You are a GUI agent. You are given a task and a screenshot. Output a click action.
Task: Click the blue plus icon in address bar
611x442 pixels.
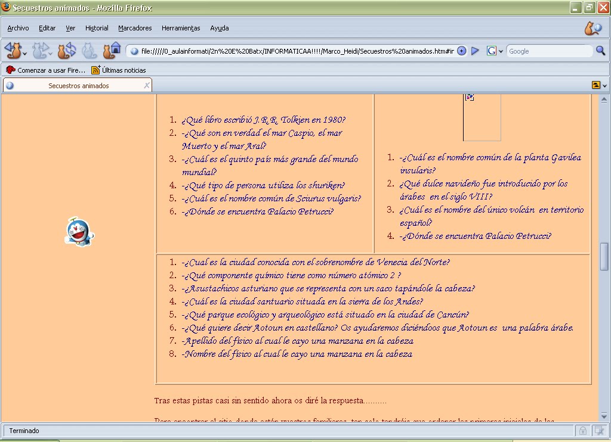(462, 51)
